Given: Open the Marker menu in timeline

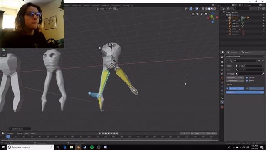Looking at the screenshot, I should click(x=33, y=133).
